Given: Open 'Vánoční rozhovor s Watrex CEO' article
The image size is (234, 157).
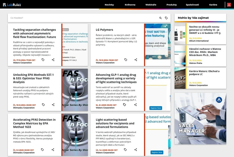Looking at the screenshot, I should pos(205,52).
